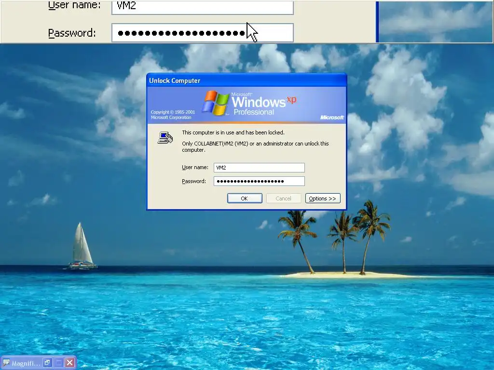Image resolution: width=494 pixels, height=370 pixels.
Task: Open the Magnifier taskbar button
Action: (22, 363)
